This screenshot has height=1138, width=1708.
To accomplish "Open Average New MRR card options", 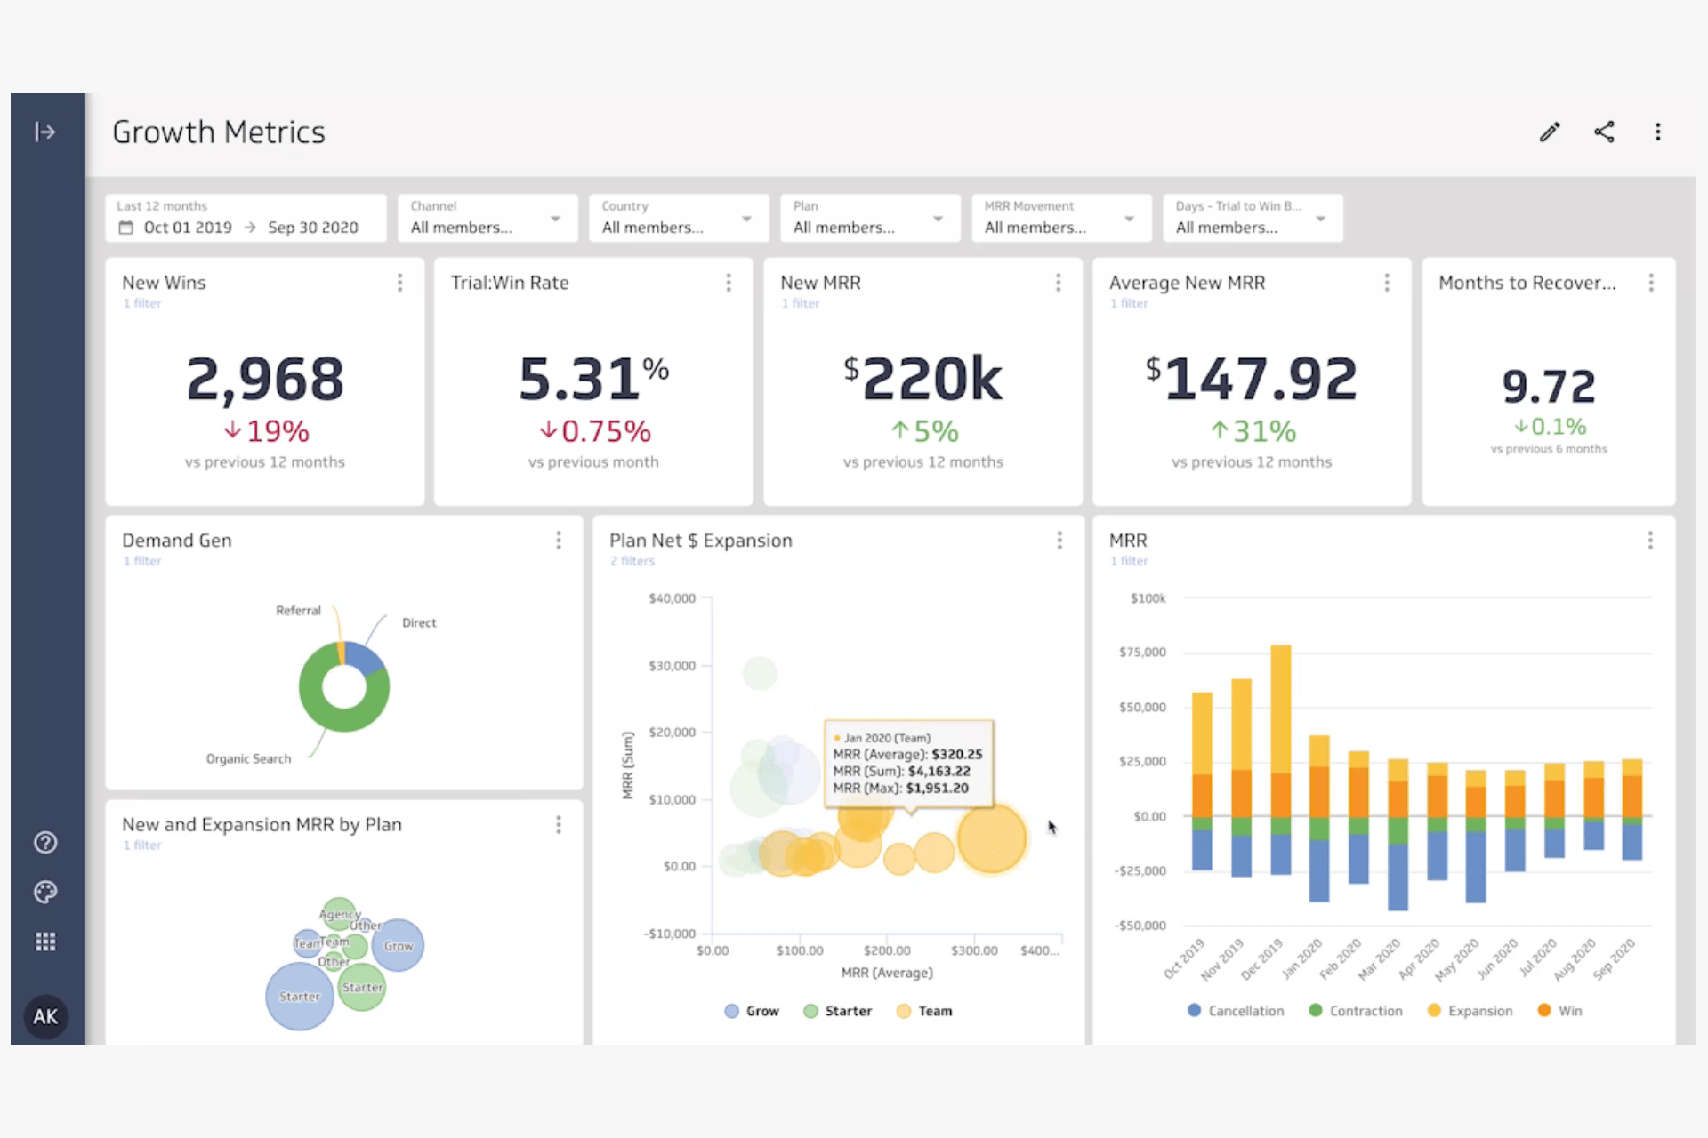I will 1387,282.
